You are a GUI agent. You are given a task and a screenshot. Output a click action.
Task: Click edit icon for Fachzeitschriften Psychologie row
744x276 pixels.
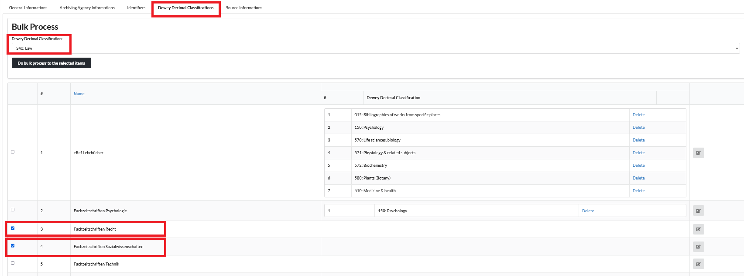(698, 211)
